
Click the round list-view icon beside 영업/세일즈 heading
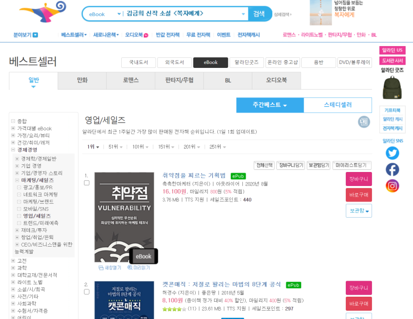pyautogui.click(x=364, y=122)
